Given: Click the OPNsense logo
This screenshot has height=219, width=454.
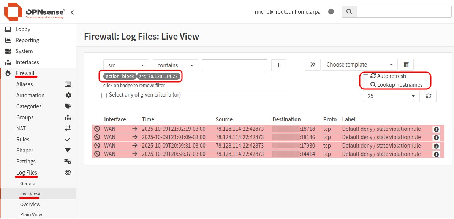Looking at the screenshot, I should point(34,12).
